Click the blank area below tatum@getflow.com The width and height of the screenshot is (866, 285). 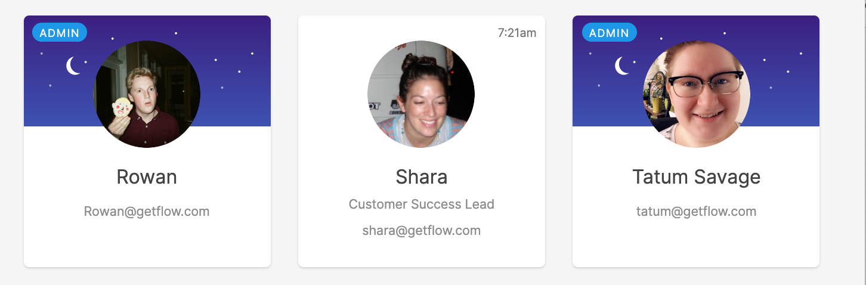(x=696, y=244)
